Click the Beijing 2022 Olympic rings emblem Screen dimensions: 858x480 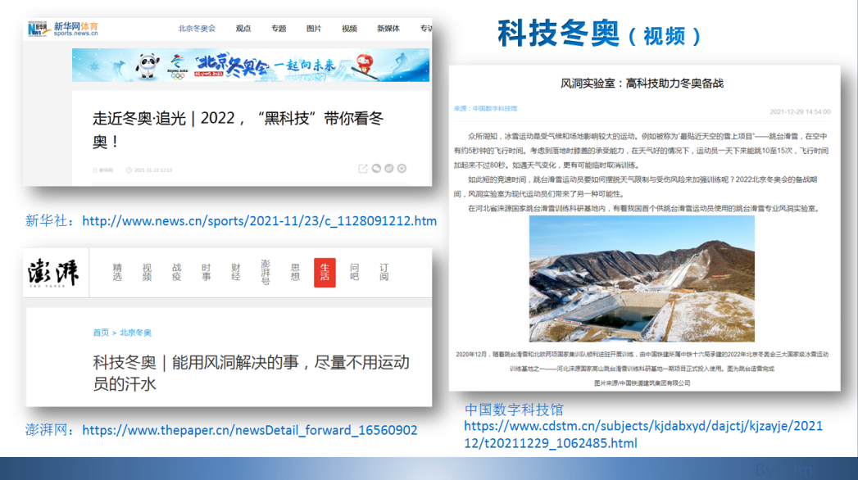177,66
